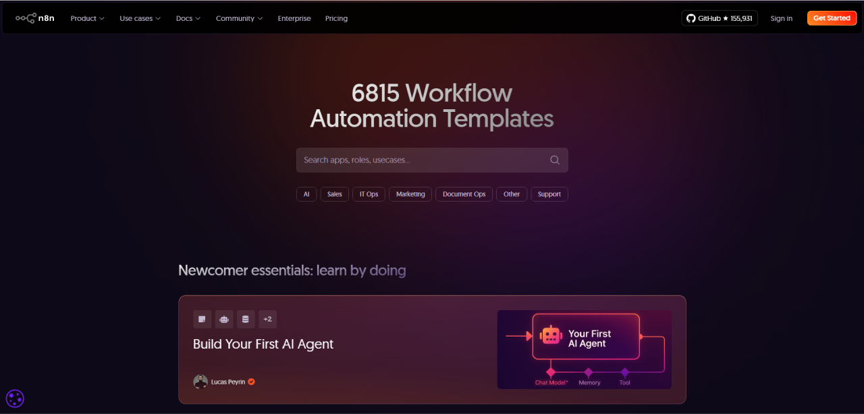Expand the Product dropdown menu
Screen dimensions: 864x414
pyautogui.click(x=87, y=18)
